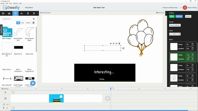Open the account dropdown chevron
The height and width of the screenshot is (111, 198).
pyautogui.click(x=181, y=8)
